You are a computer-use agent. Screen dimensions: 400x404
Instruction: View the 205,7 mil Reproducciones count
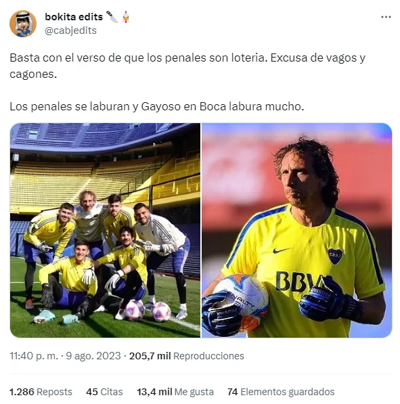coord(187,356)
